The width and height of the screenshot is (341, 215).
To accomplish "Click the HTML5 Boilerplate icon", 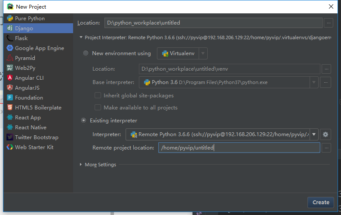I will [10, 107].
